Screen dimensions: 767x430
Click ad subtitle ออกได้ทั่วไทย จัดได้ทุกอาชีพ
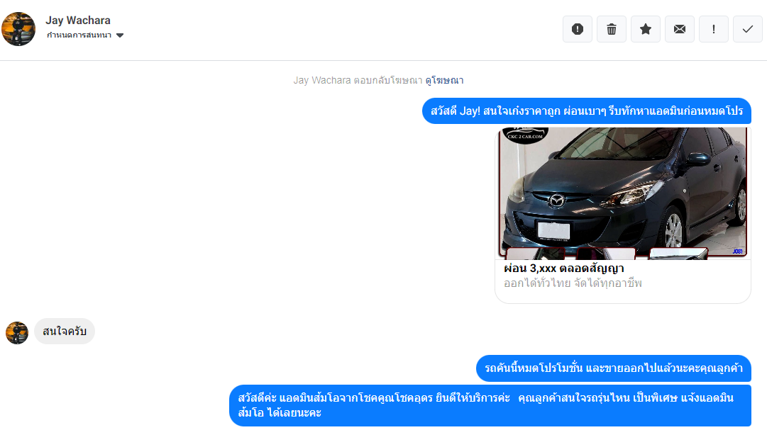click(x=573, y=283)
